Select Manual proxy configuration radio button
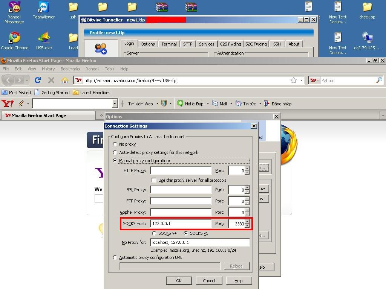This screenshot has width=386, height=289. tap(115, 161)
